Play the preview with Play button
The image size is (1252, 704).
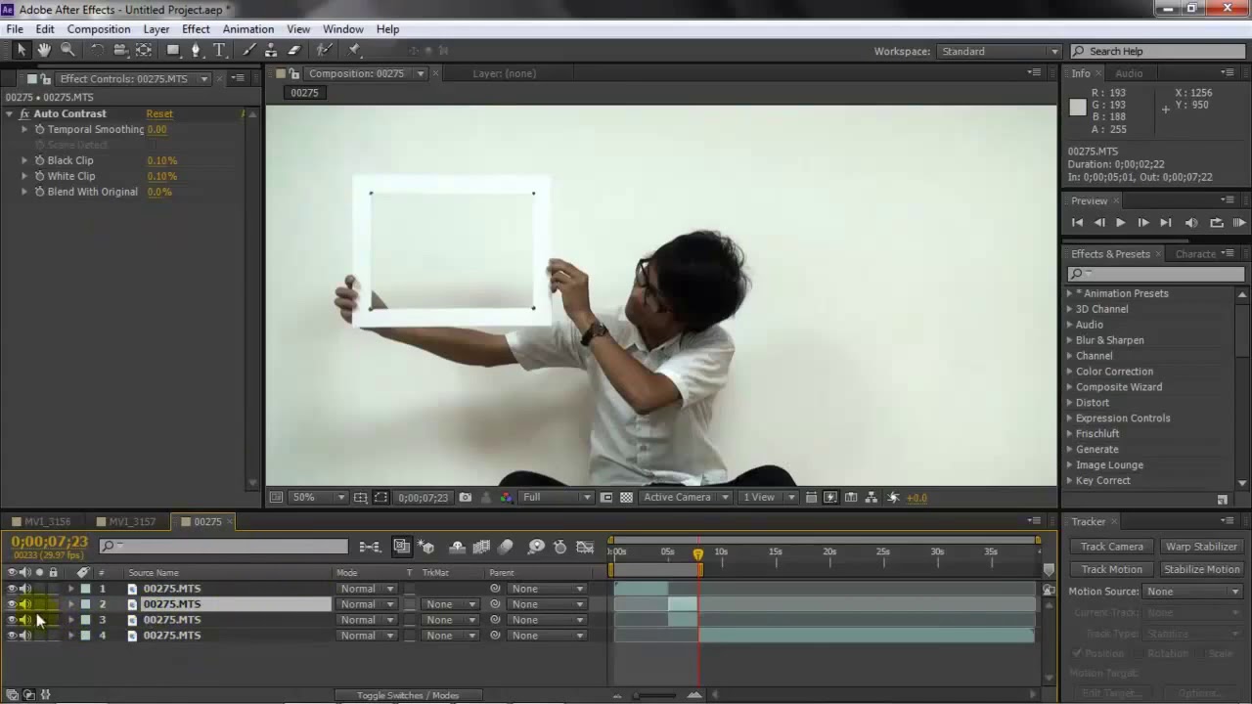(x=1121, y=223)
